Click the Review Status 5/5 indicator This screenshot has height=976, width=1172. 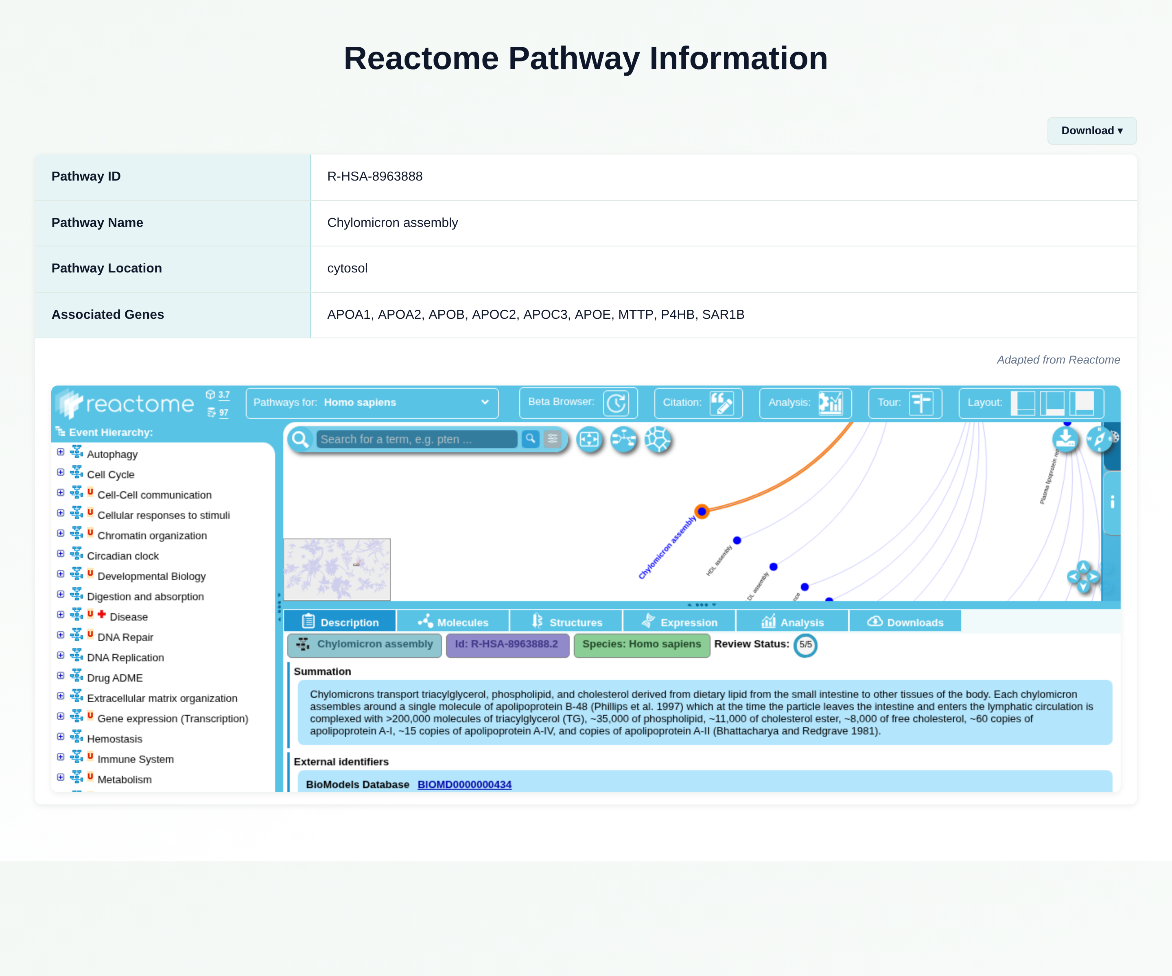pyautogui.click(x=805, y=645)
